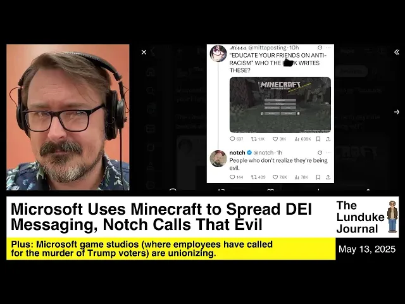Open more options menu on mittaposting tweet
The width and height of the screenshot is (405, 304).
coord(328,47)
